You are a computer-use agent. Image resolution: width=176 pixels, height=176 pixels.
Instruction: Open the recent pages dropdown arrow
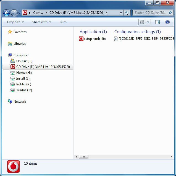[20, 13]
